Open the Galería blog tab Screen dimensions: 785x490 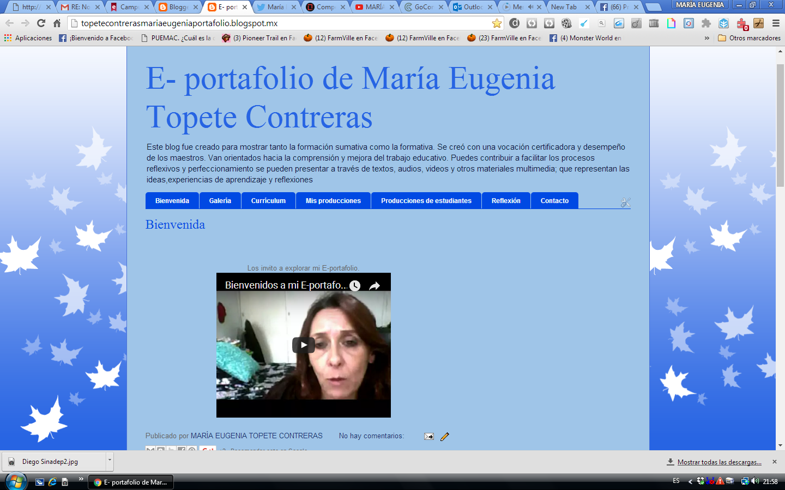(x=220, y=201)
